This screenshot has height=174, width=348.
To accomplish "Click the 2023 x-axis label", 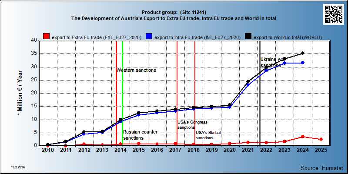I will click(284, 150).
